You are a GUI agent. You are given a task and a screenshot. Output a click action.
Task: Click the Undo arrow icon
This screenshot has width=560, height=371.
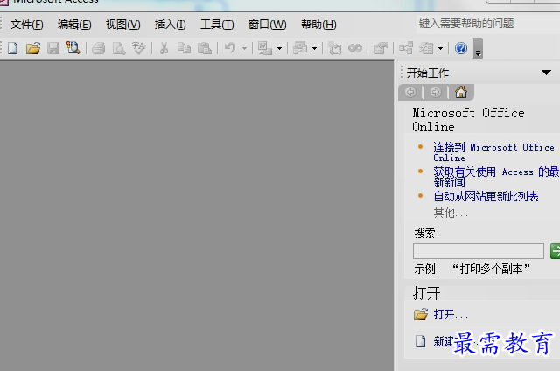(230, 48)
